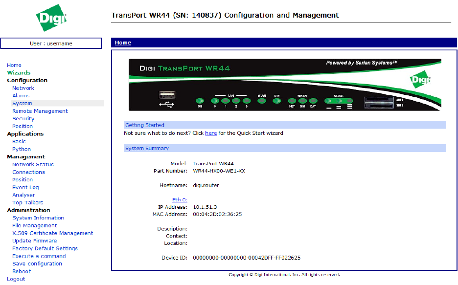Click the SIGNAL strength LED bar
The width and height of the screenshot is (458, 285).
click(339, 101)
